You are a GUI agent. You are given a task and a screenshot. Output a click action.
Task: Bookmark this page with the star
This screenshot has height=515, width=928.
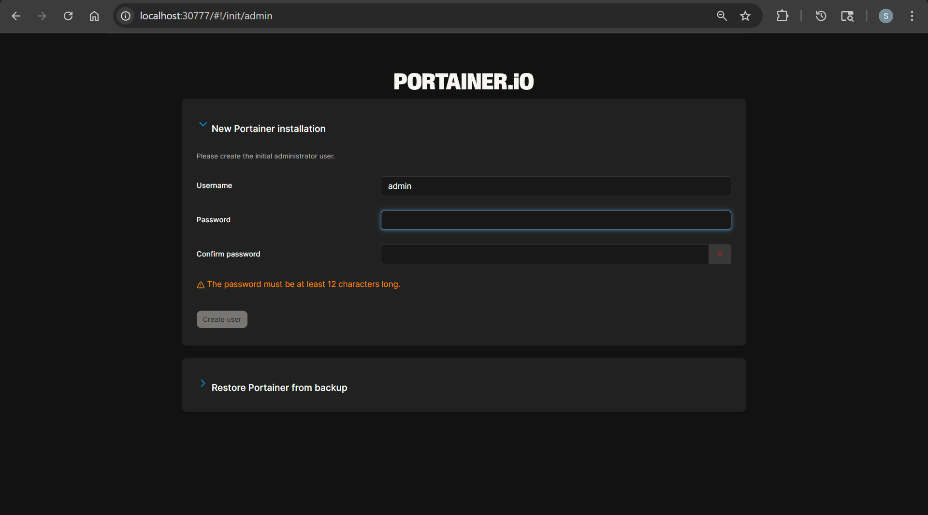745,16
